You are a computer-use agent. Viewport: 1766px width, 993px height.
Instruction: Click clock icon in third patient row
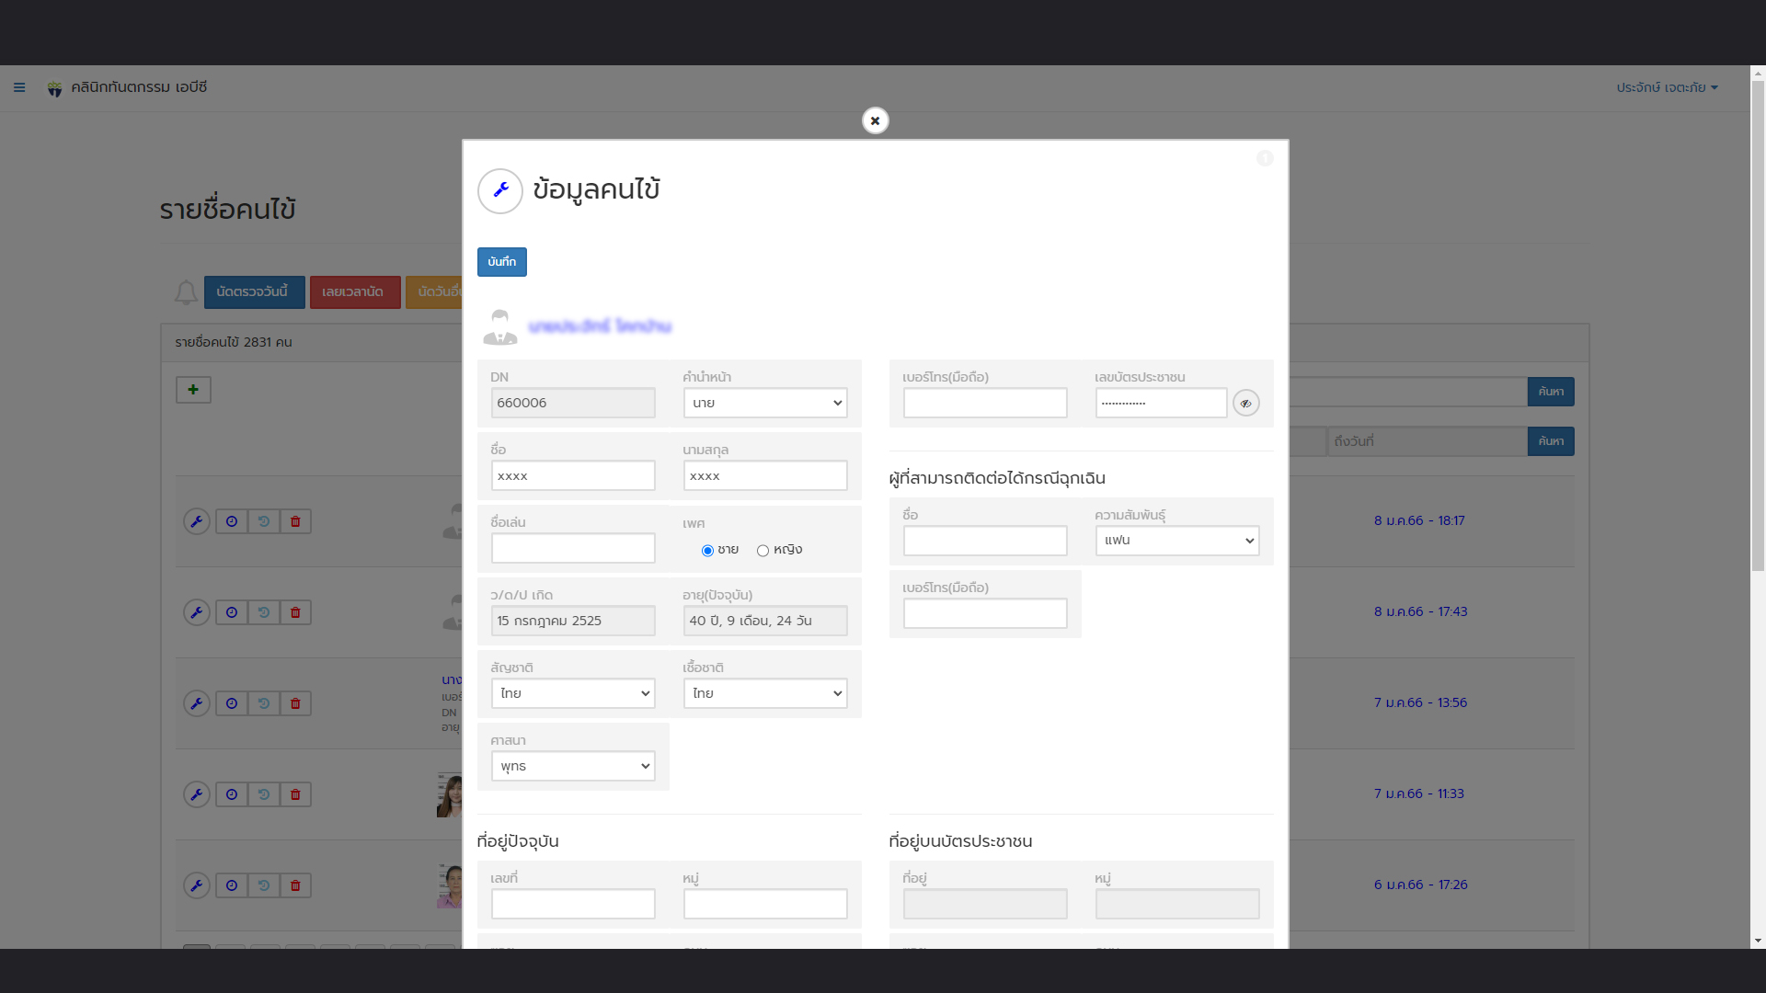tap(232, 703)
